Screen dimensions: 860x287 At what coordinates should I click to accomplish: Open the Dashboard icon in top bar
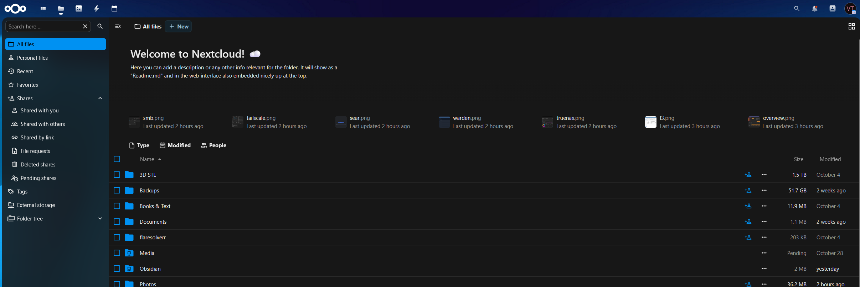pos(43,9)
